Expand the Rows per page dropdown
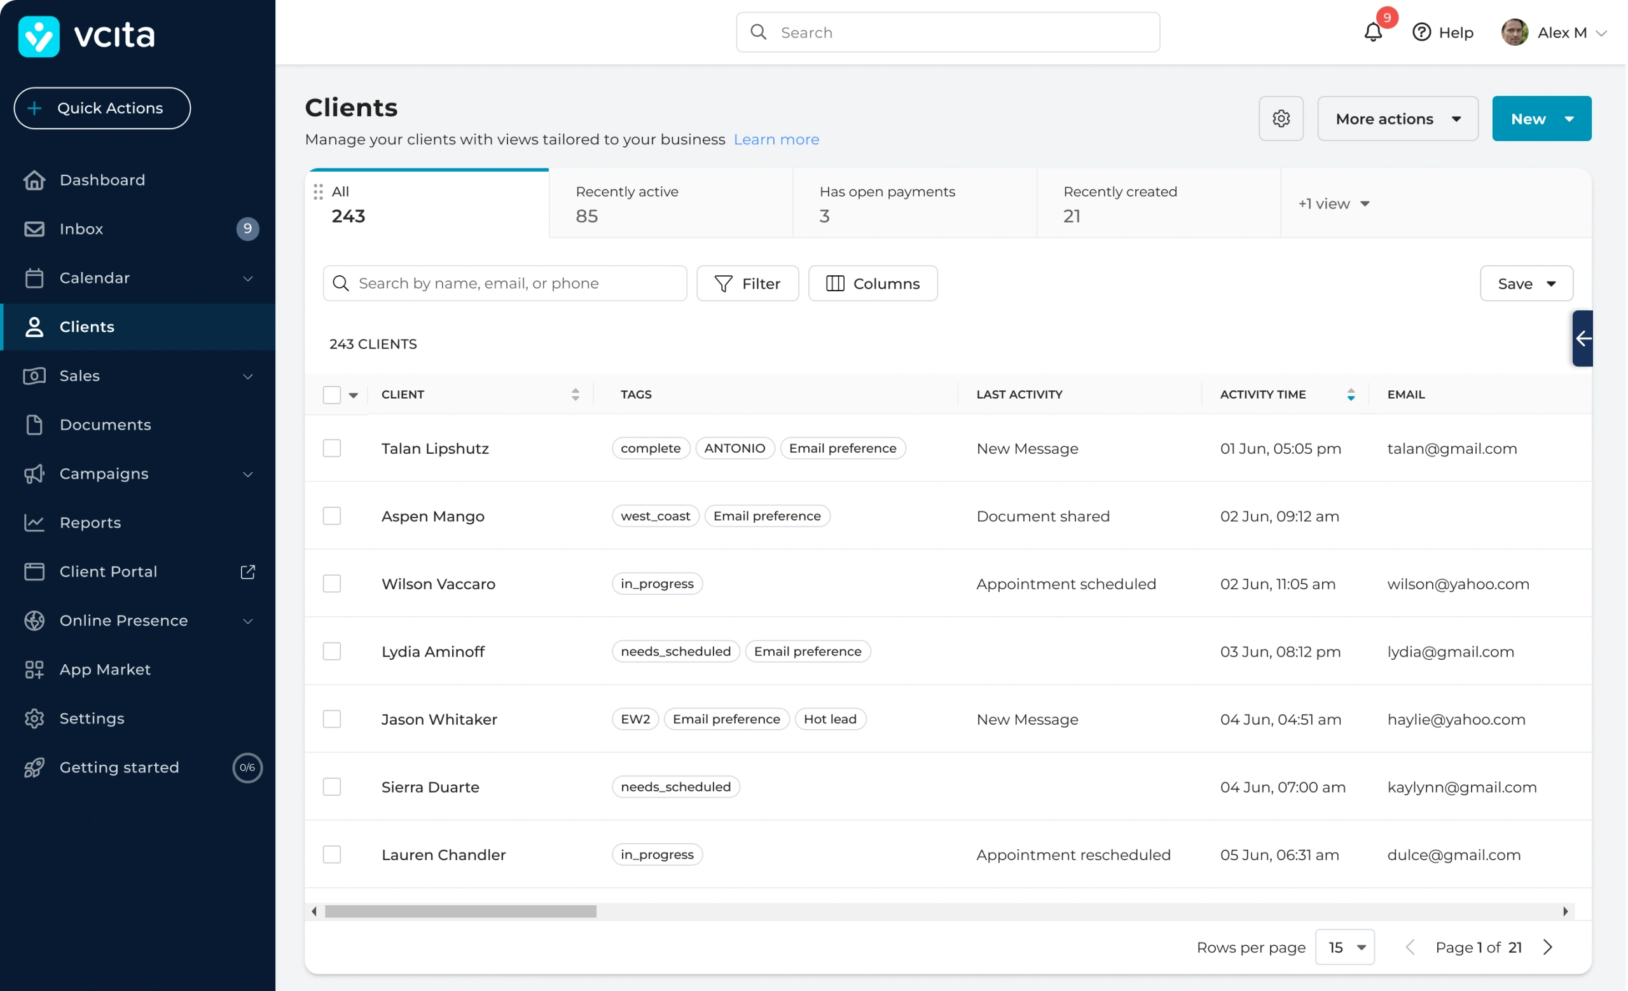Image resolution: width=1628 pixels, height=991 pixels. coord(1344,947)
